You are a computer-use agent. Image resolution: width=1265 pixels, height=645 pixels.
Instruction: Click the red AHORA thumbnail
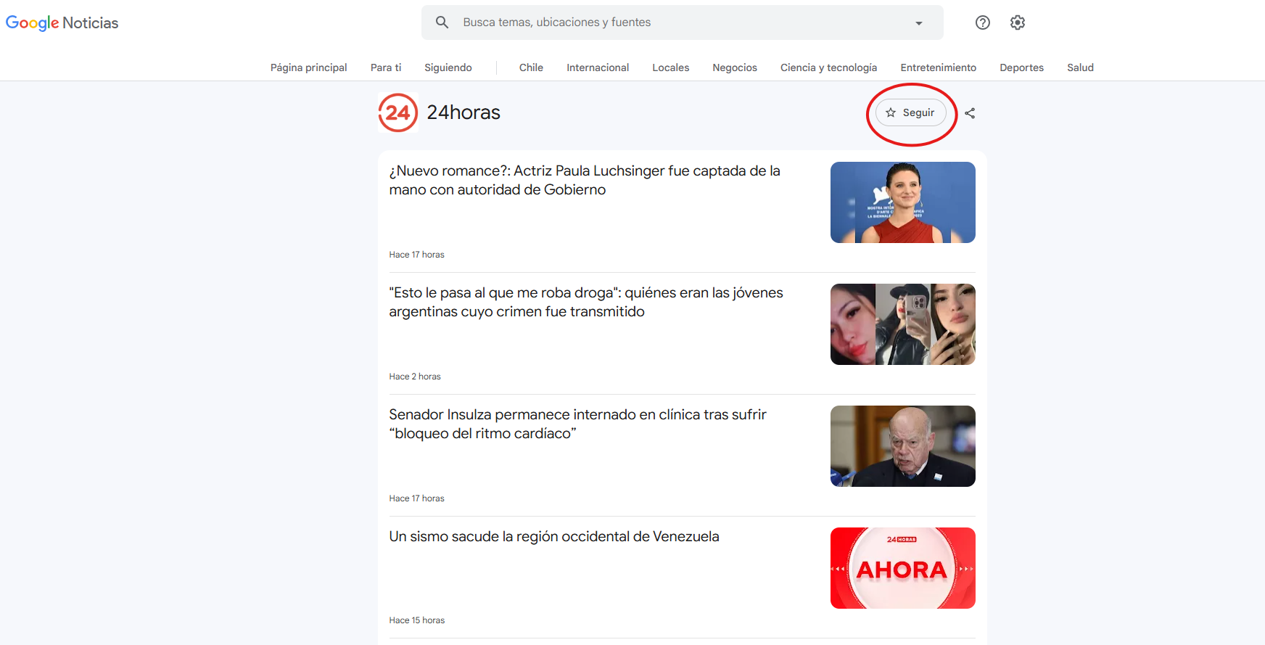[x=903, y=568]
